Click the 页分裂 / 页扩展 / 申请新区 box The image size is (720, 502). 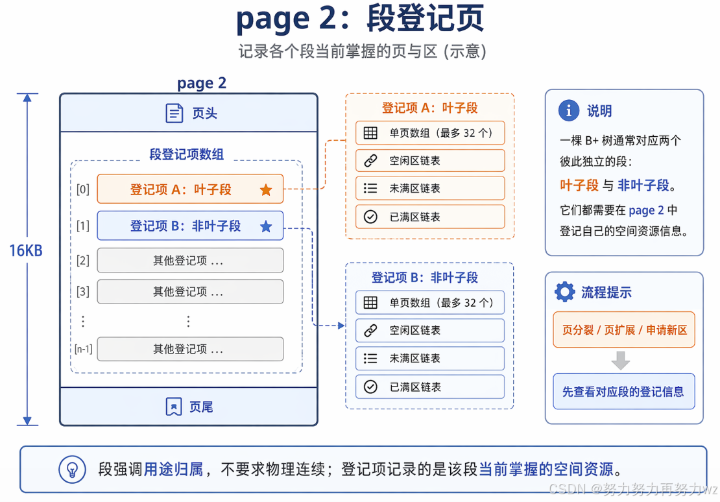point(624,329)
